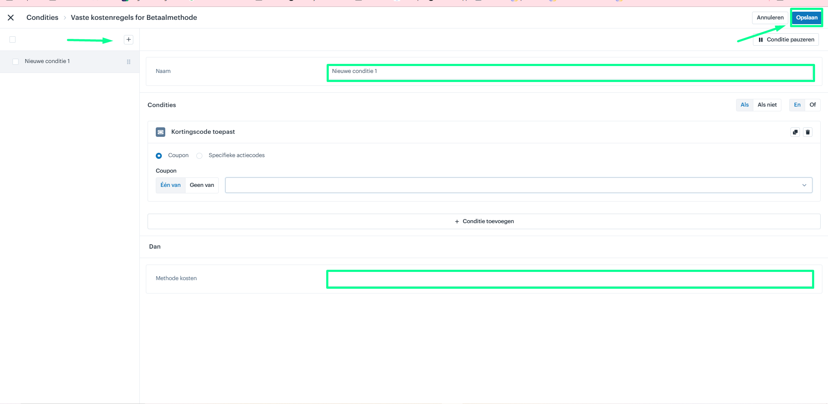This screenshot has height=404, width=828.
Task: Delete the Kortingscode toepast condition with the trash icon
Action: [808, 132]
